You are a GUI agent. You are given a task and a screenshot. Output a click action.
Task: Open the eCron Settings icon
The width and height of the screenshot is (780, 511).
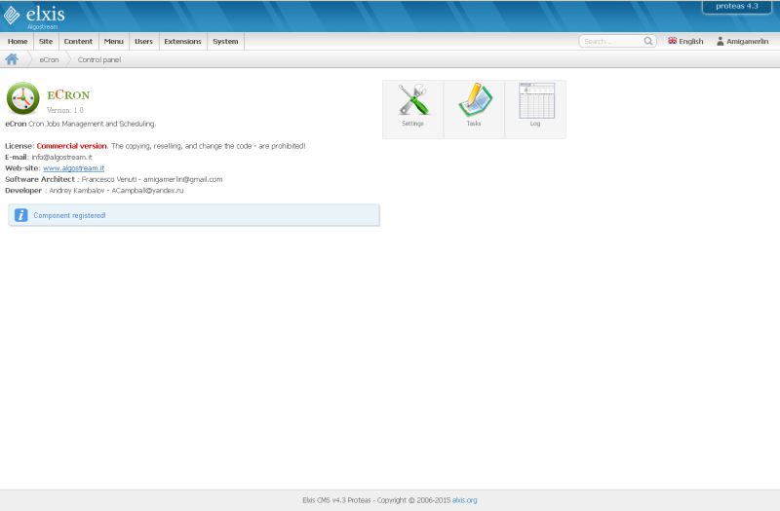coord(412,99)
